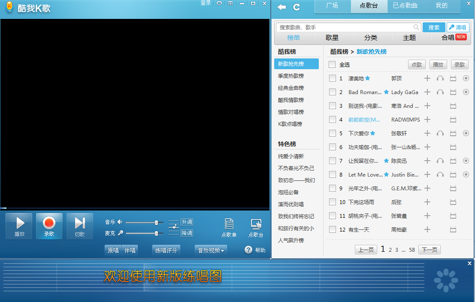Viewport: 475px width, 302px height.
Task: Open the 点歌单 song list panel
Action: [229, 226]
